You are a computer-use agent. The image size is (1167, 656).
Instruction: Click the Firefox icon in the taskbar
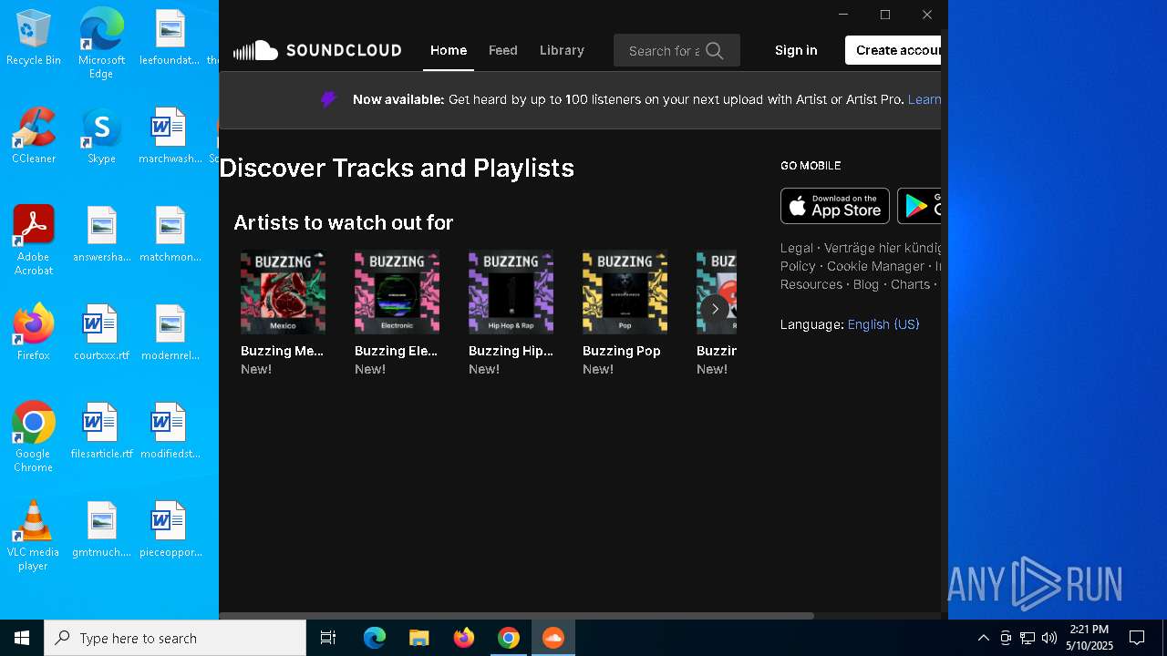464,638
